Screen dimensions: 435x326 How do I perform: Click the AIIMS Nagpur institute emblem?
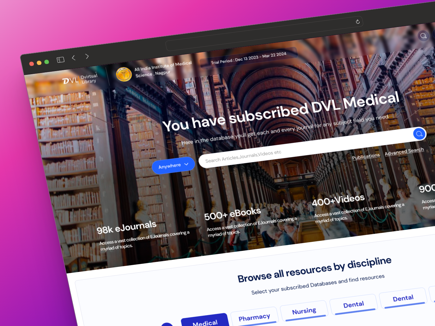[124, 75]
